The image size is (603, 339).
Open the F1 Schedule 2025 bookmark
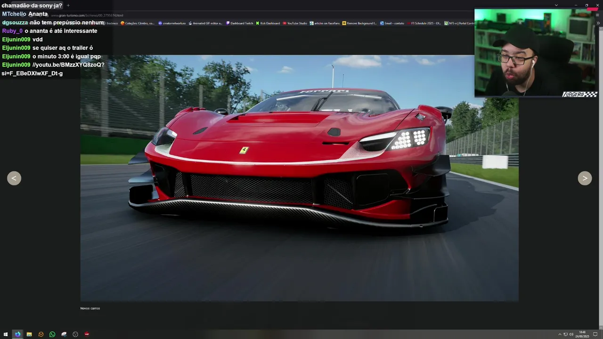click(x=424, y=23)
